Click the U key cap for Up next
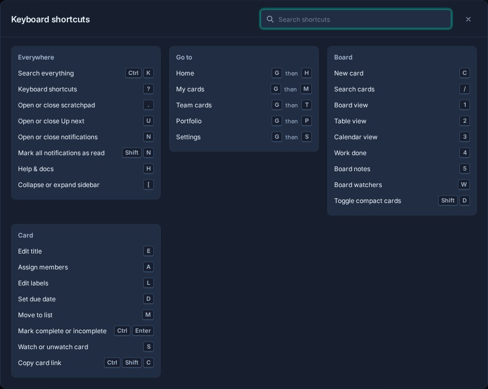This screenshot has width=488, height=389. 149,121
